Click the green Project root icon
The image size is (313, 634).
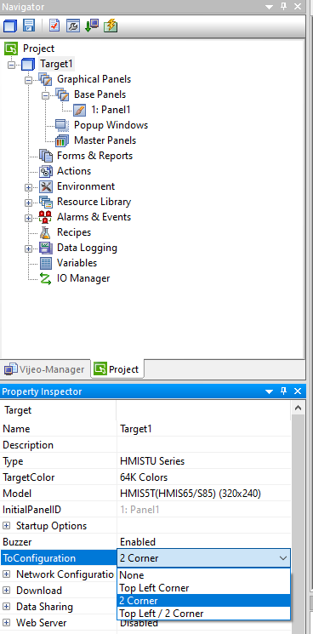click(x=11, y=49)
